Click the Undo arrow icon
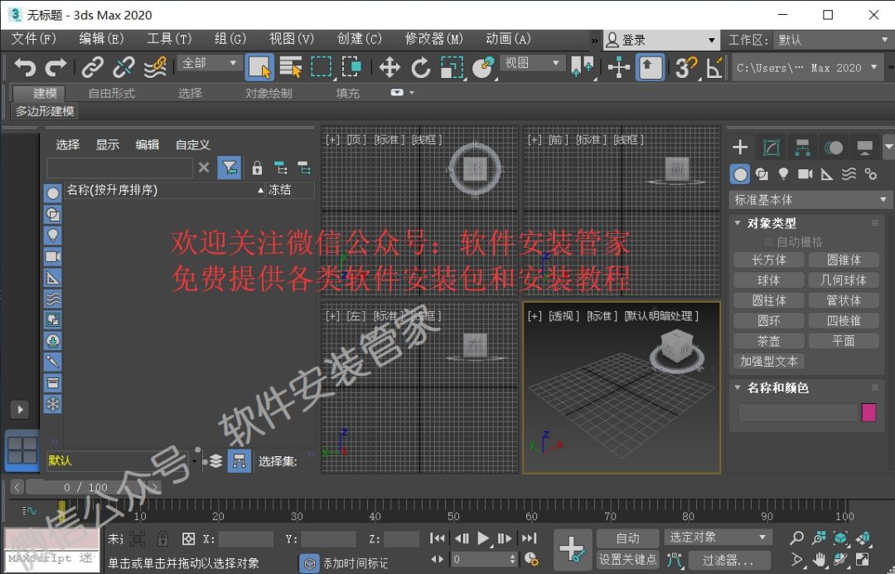Image resolution: width=895 pixels, height=574 pixels. [x=25, y=68]
